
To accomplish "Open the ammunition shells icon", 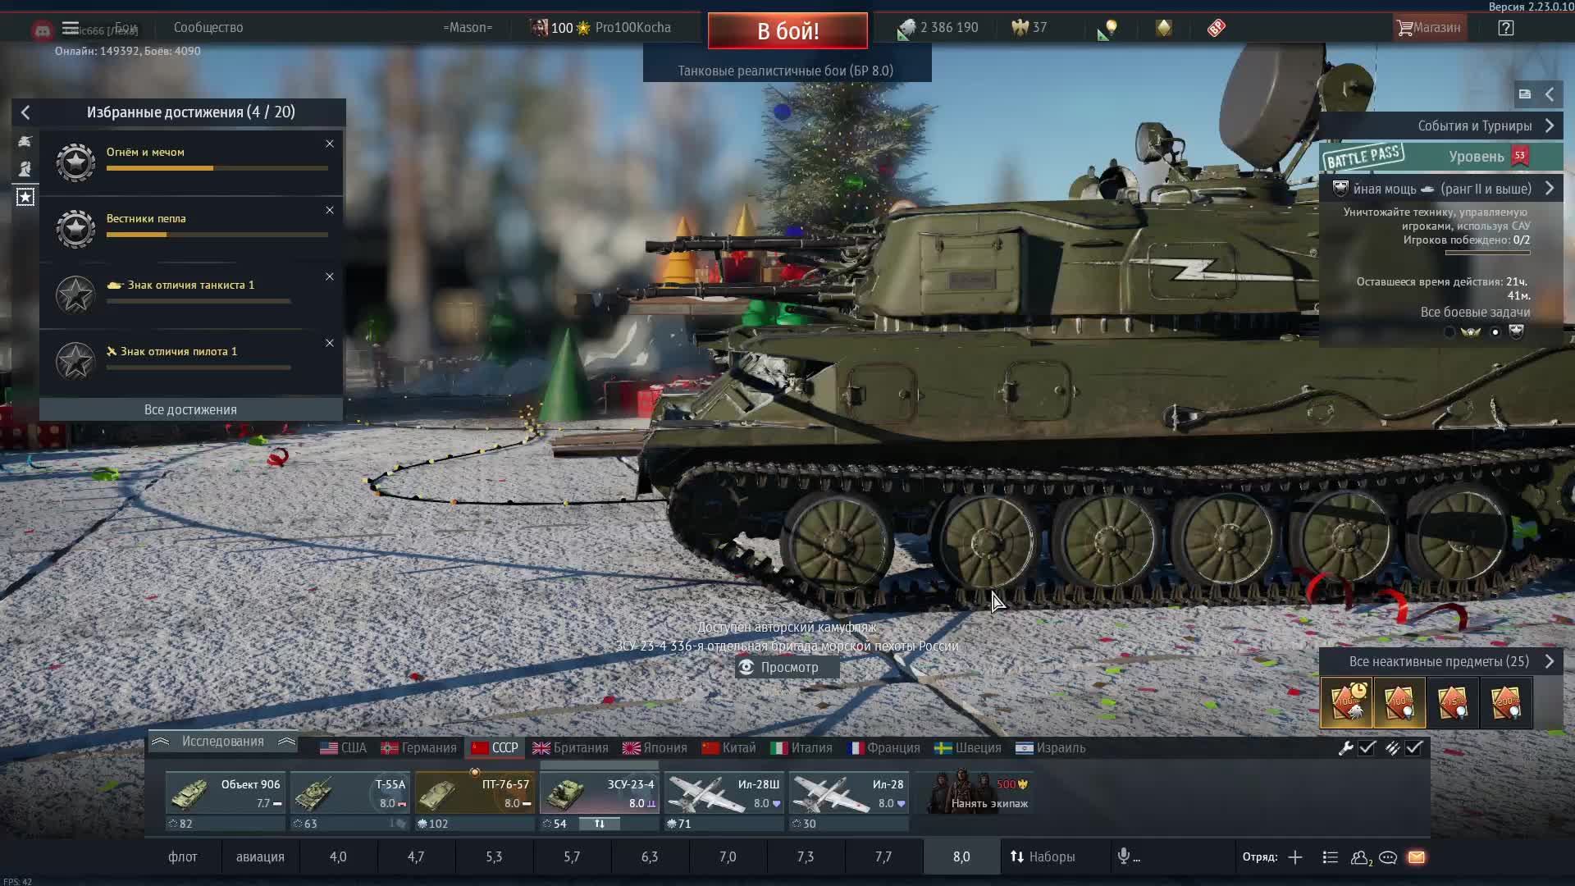I will pyautogui.click(x=1394, y=748).
